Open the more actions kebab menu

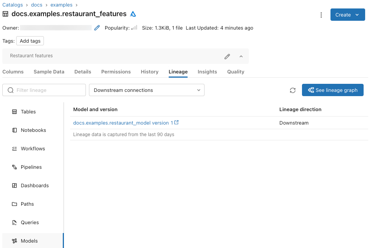click(x=321, y=14)
